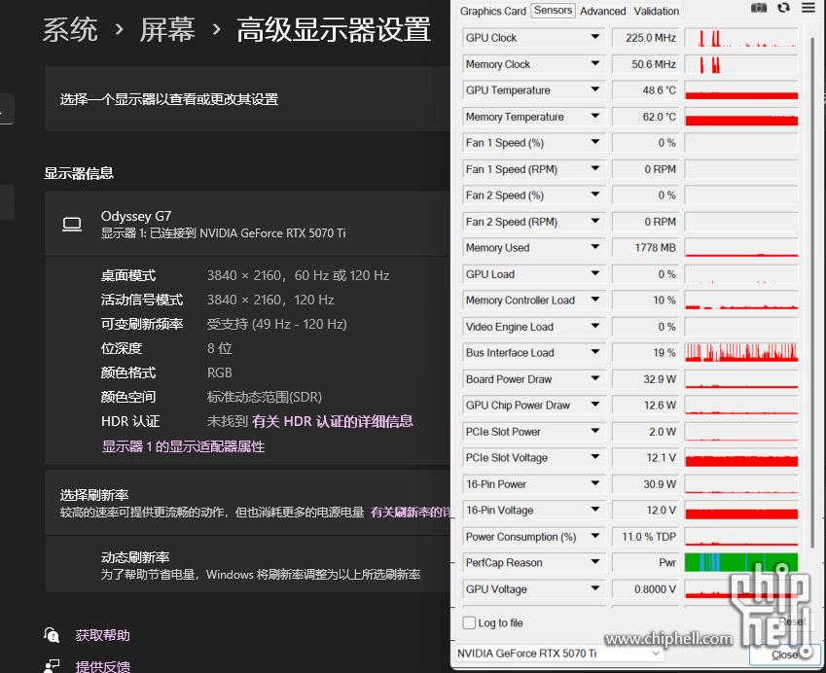Screen dimensions: 826x673
Task: Open the GPU Voltage sensor dropdown
Action: [595, 588]
